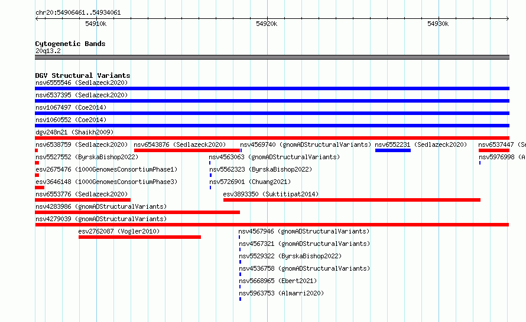Click the nsv6555546 (Sedlazeck2020) variant label

[x=82, y=83]
